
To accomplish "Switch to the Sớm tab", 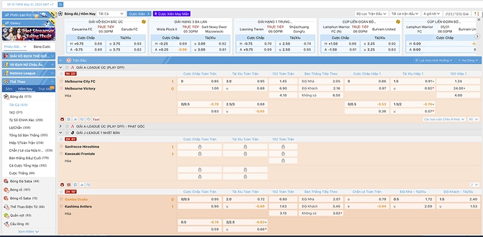I will [9, 88].
